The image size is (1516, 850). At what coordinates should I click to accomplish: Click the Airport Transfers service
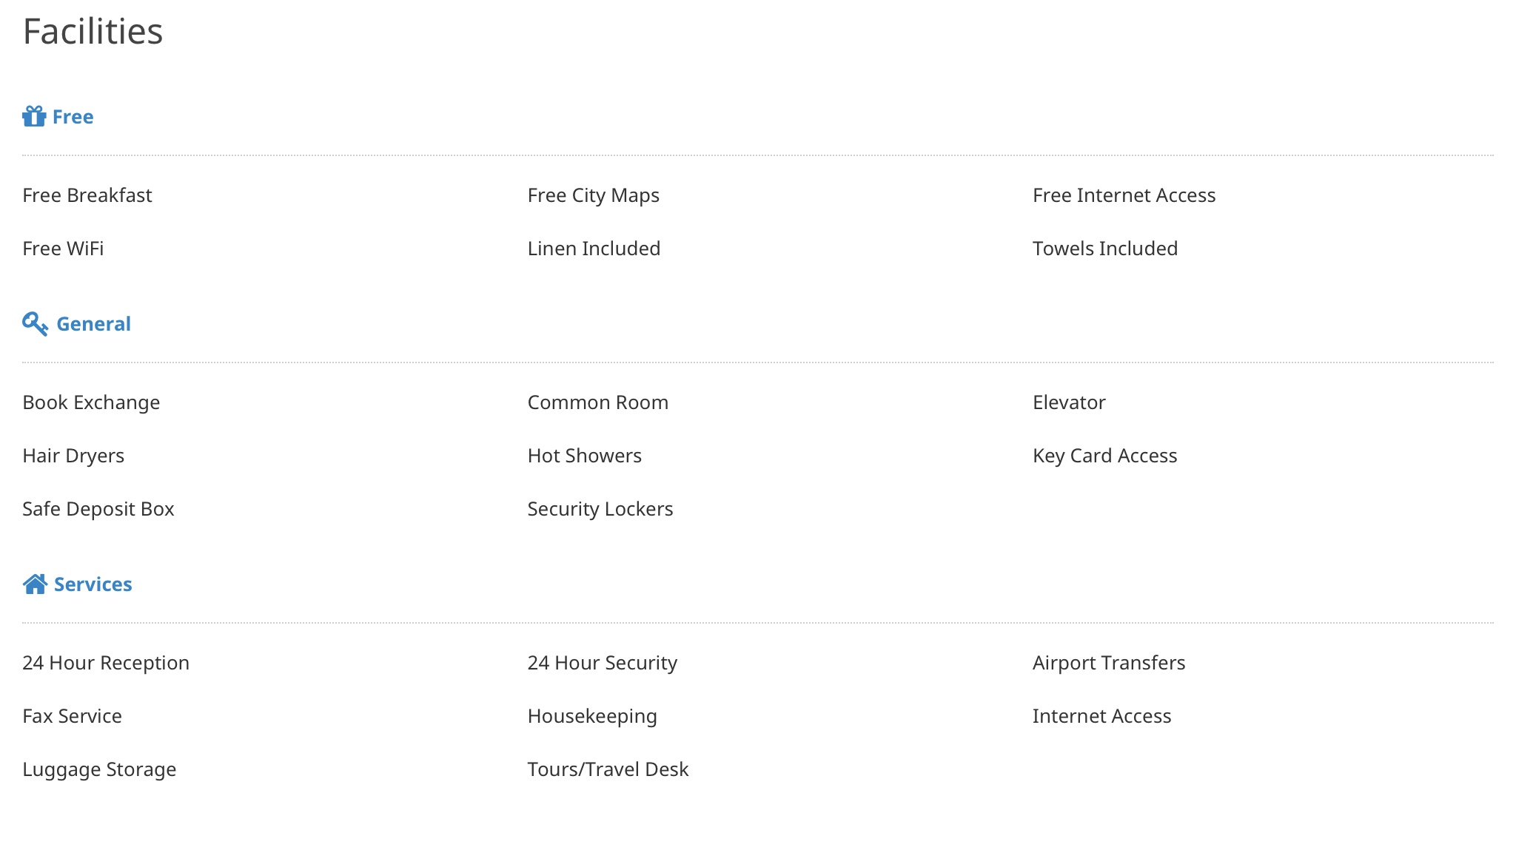click(1108, 663)
